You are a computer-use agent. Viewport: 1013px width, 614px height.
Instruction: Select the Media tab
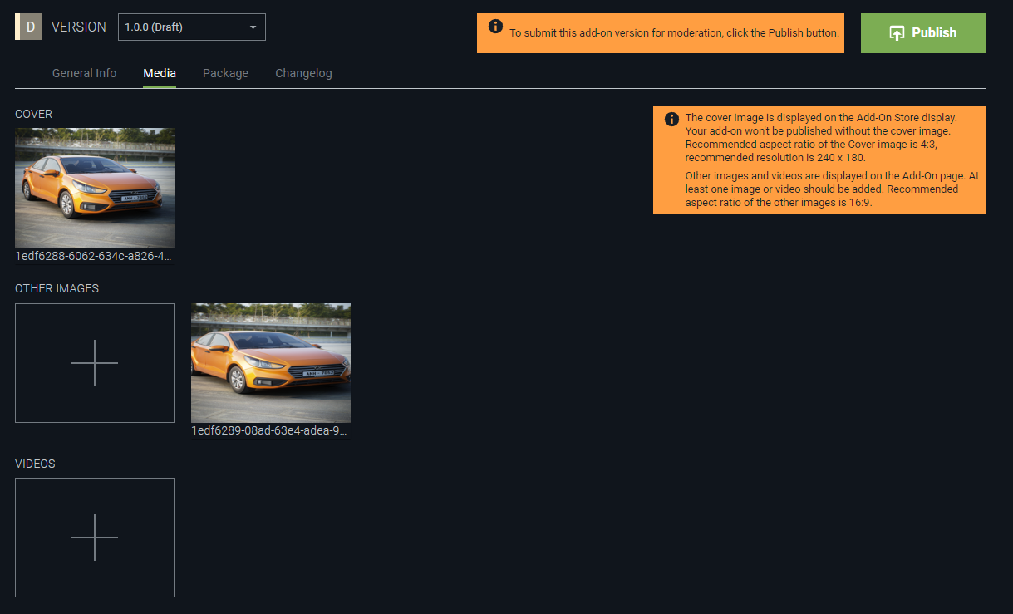tap(160, 73)
